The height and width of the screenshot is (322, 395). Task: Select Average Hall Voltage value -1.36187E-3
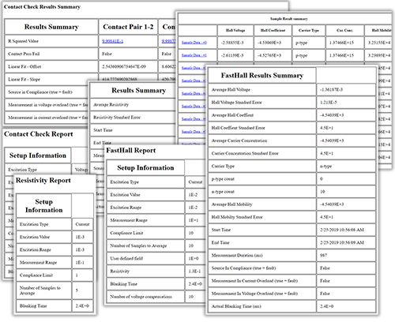tap(331, 90)
